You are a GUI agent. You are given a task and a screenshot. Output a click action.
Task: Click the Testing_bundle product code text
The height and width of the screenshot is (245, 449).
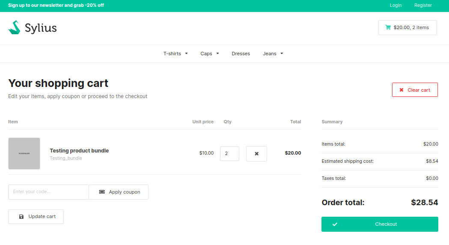point(66,158)
